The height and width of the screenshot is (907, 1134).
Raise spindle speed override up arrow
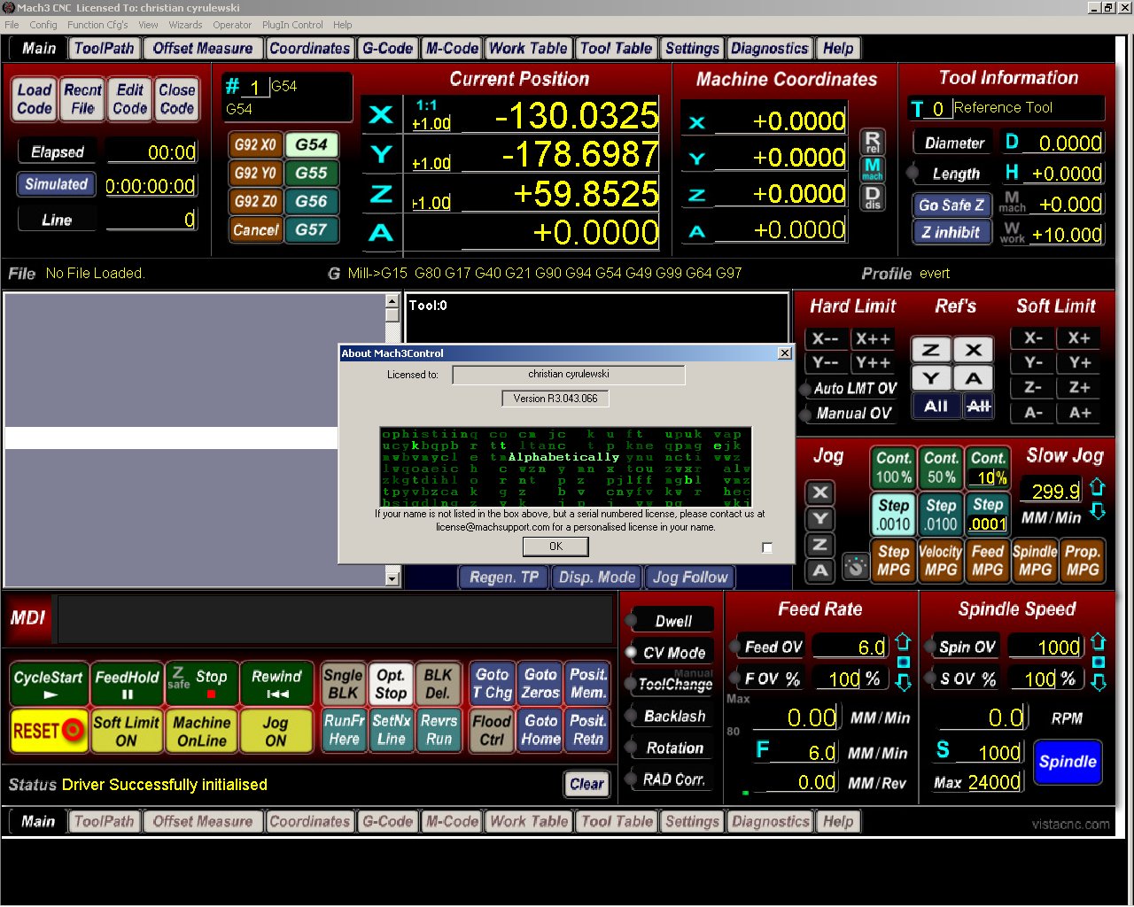tap(1099, 641)
